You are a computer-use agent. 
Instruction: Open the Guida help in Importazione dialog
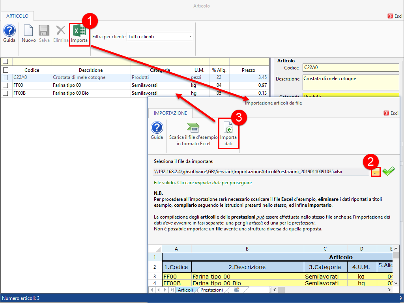pyautogui.click(x=157, y=127)
